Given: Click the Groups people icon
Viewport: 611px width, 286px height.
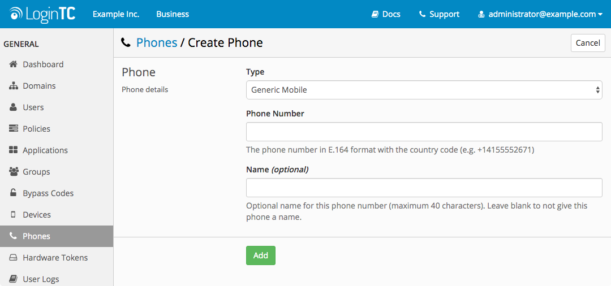Looking at the screenshot, I should tap(14, 172).
